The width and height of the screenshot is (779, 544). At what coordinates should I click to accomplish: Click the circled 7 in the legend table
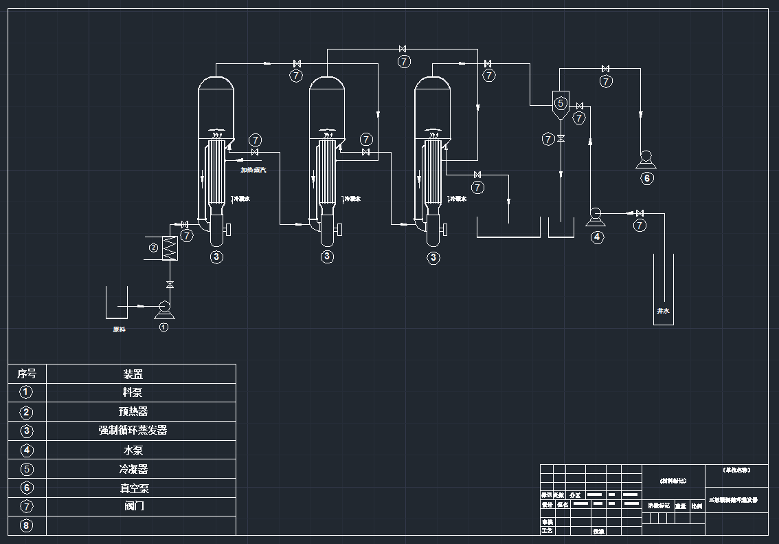pyautogui.click(x=26, y=507)
